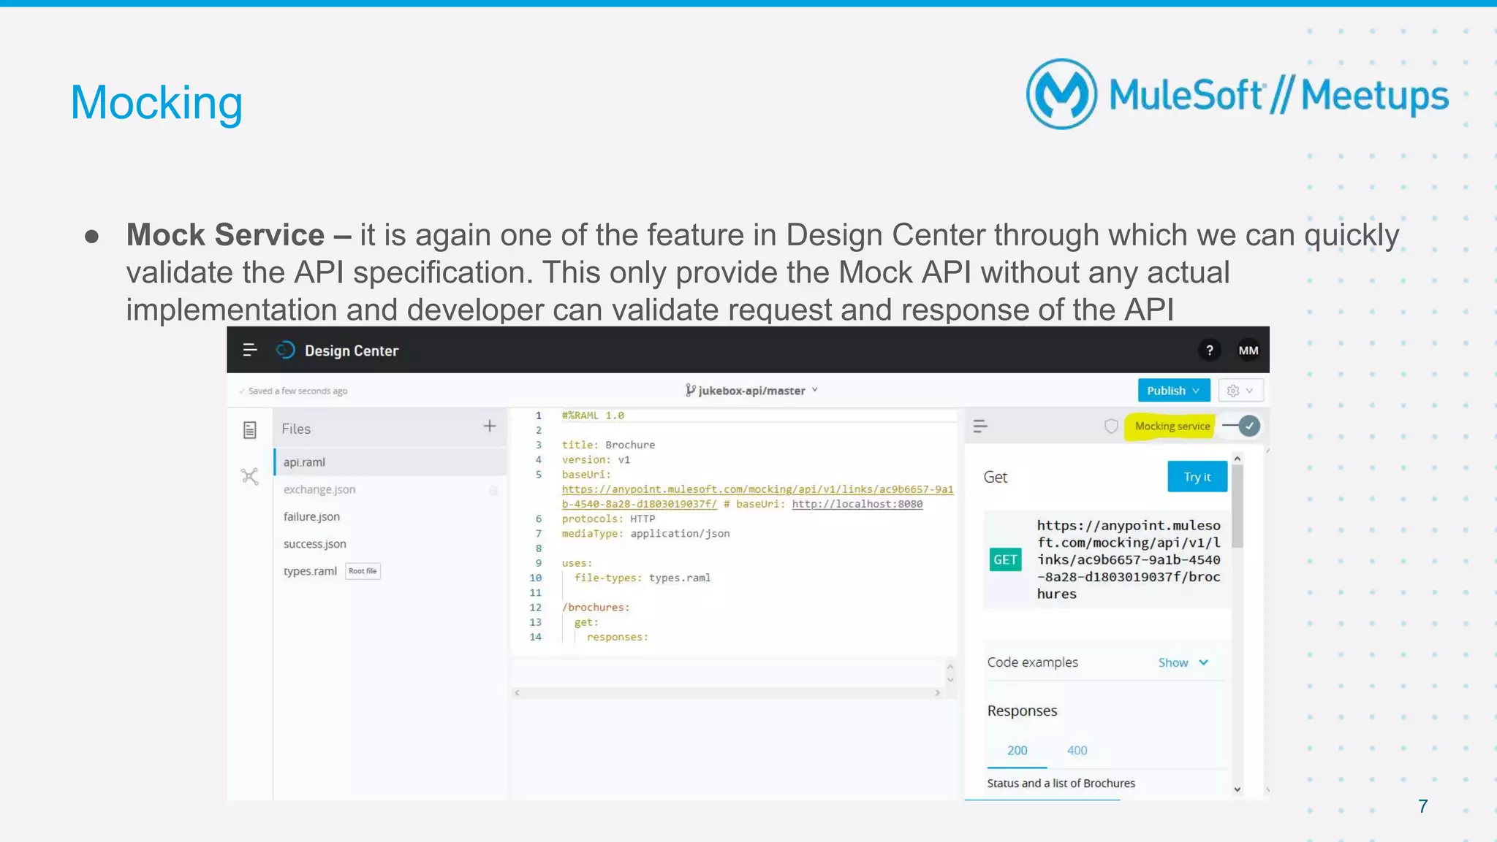Screen dimensions: 1497x842
Task: Select the 400 response tab
Action: (1077, 751)
